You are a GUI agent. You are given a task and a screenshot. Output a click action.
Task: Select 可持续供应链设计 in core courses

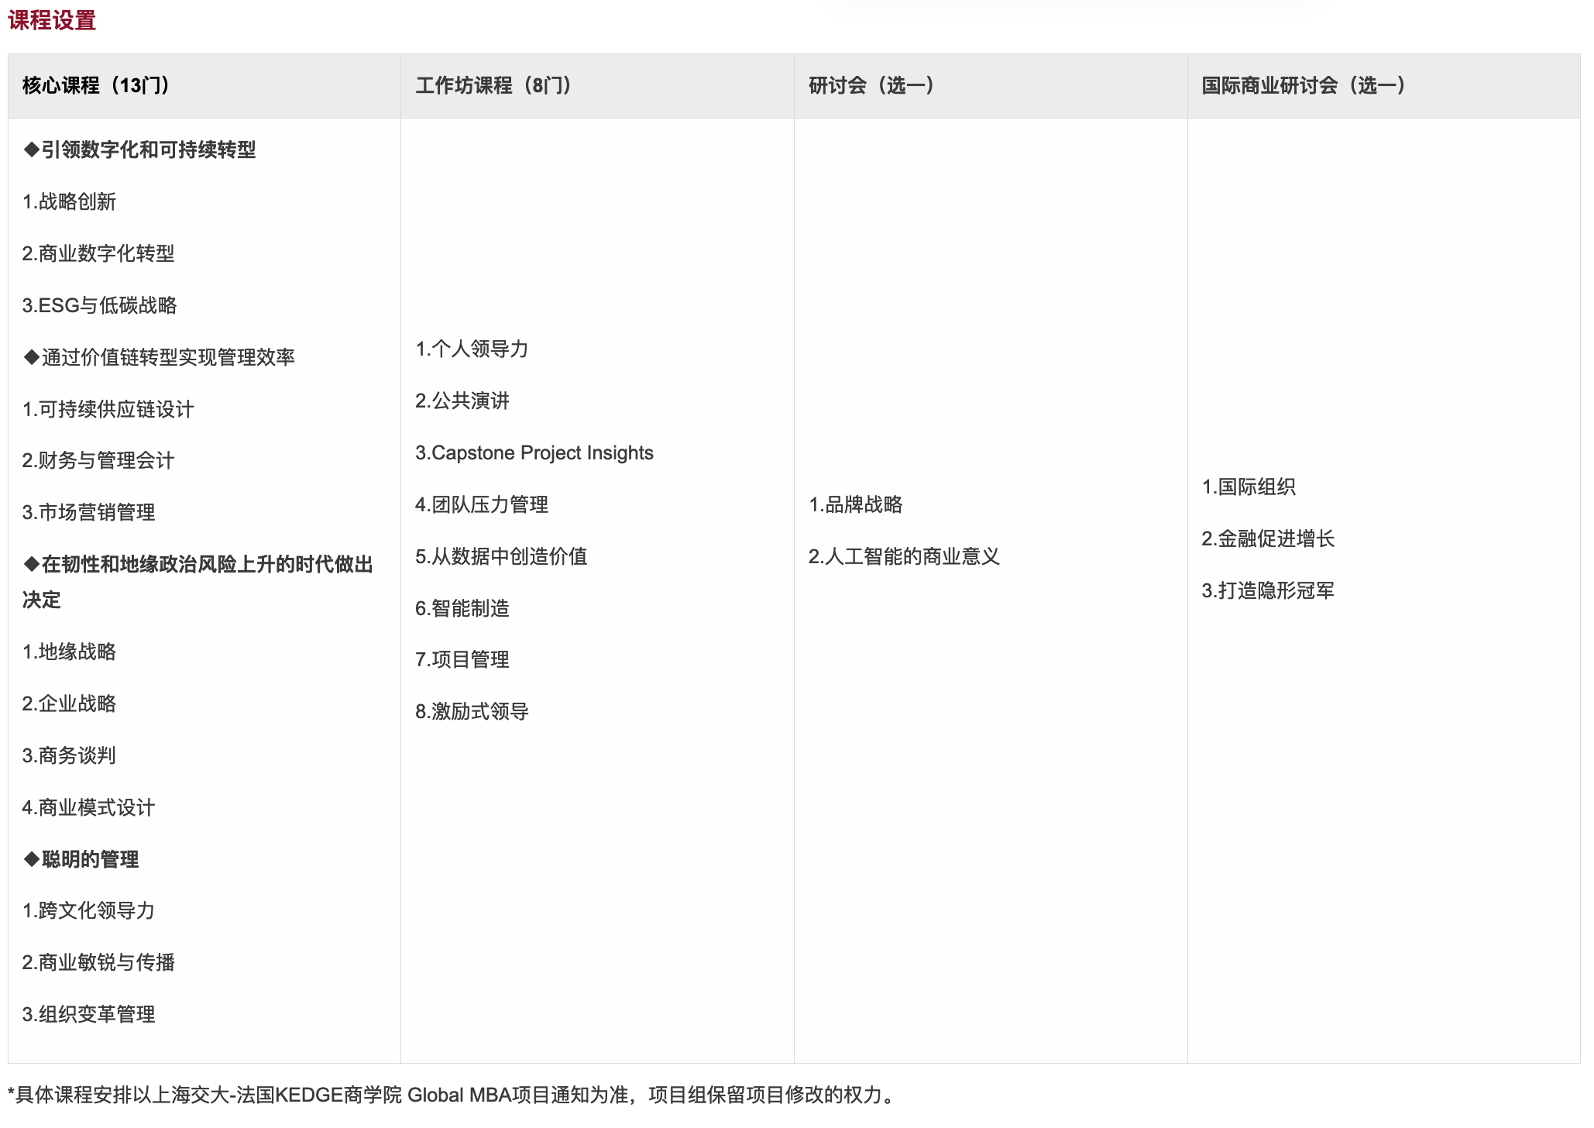[x=108, y=410]
